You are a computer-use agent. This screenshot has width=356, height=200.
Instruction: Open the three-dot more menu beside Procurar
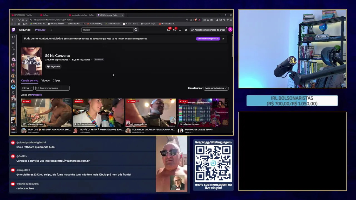click(51, 30)
